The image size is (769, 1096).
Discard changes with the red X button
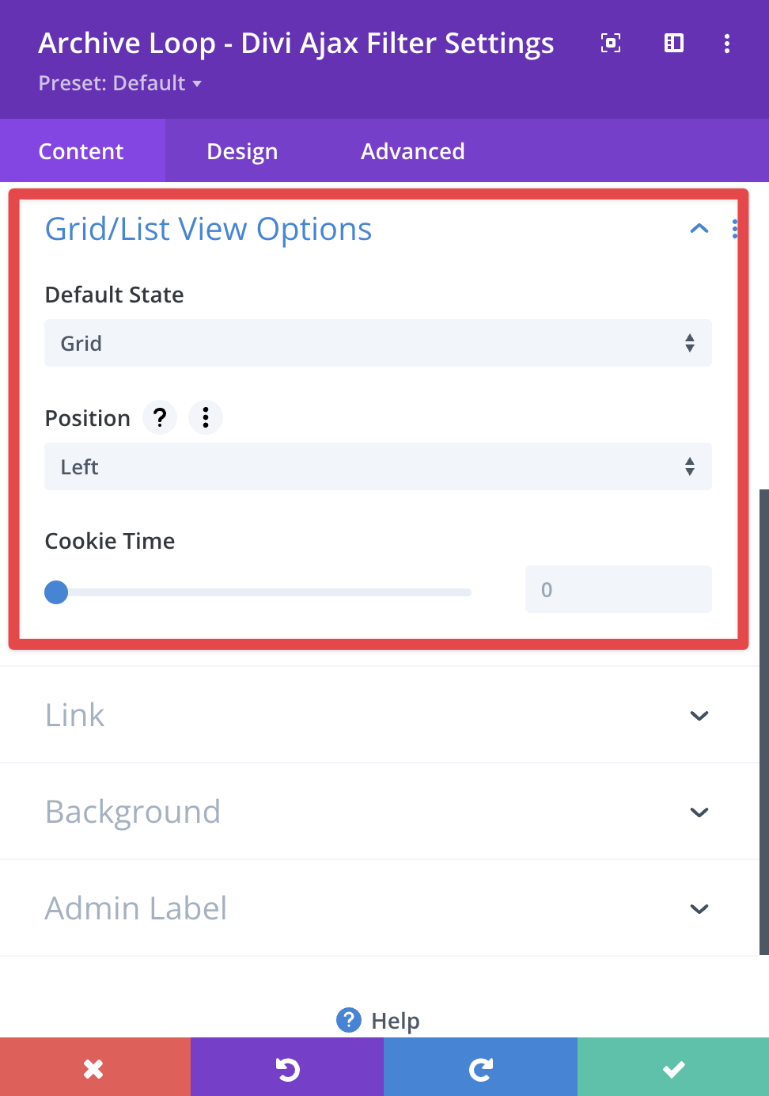[x=94, y=1069]
